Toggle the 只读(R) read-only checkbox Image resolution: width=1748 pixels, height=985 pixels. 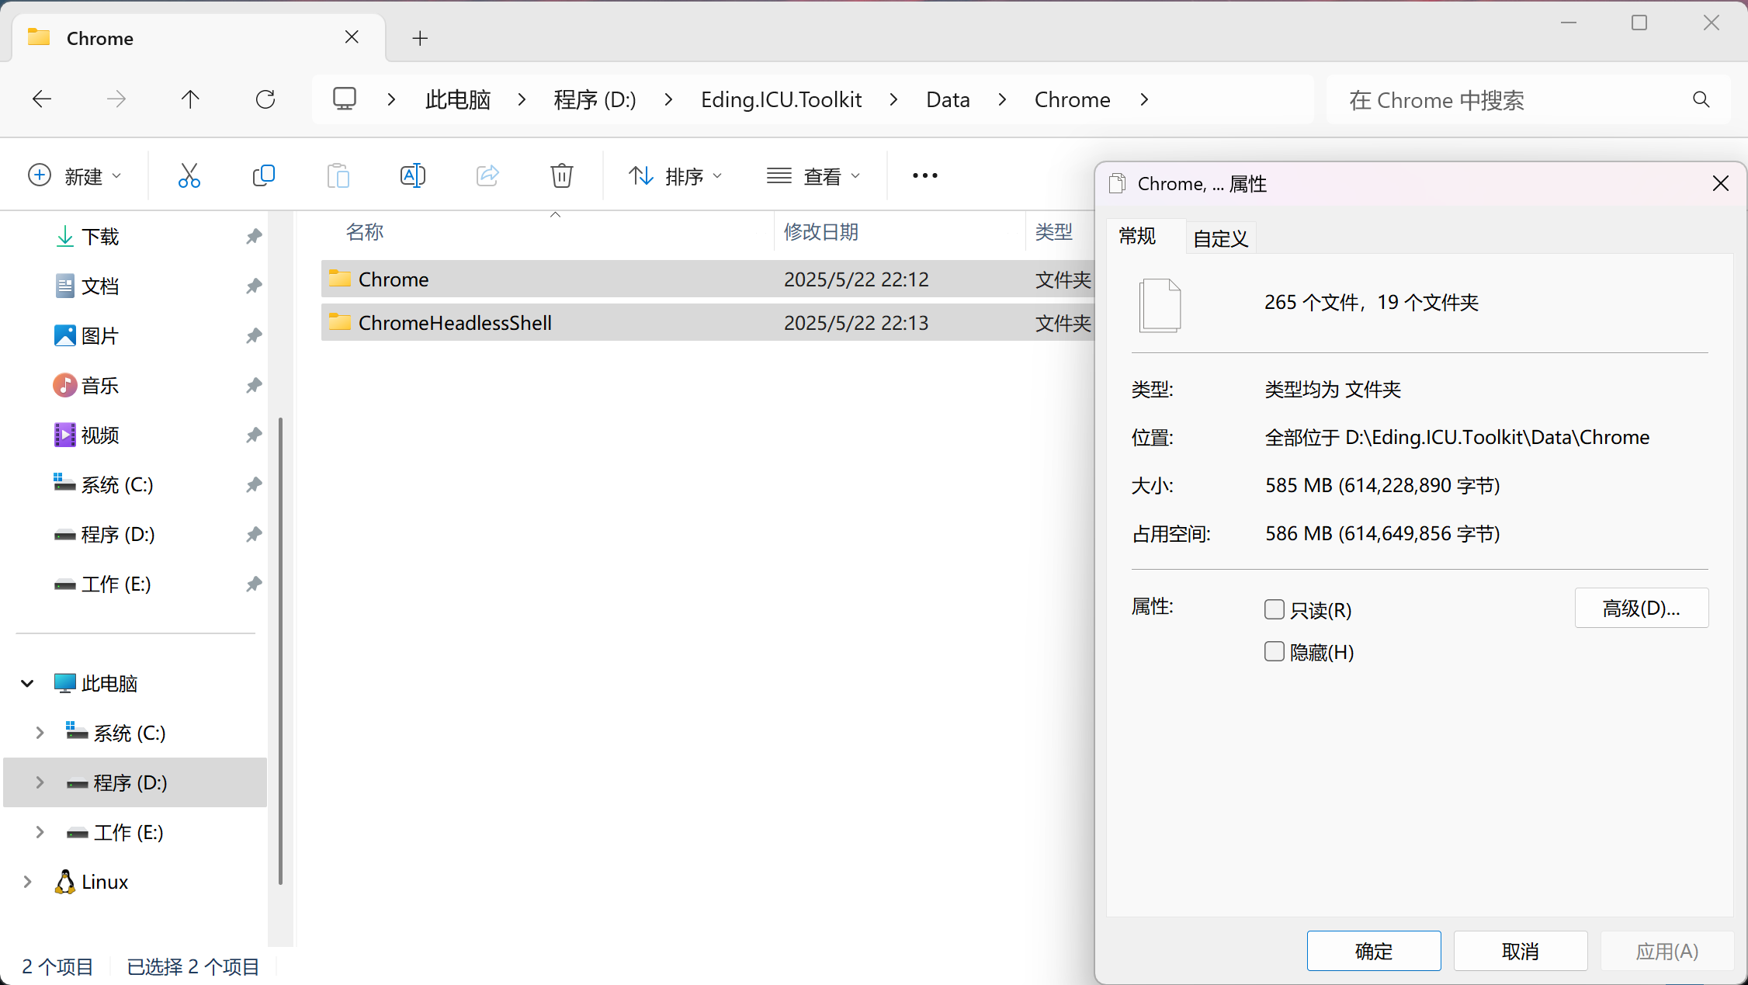[1275, 610]
